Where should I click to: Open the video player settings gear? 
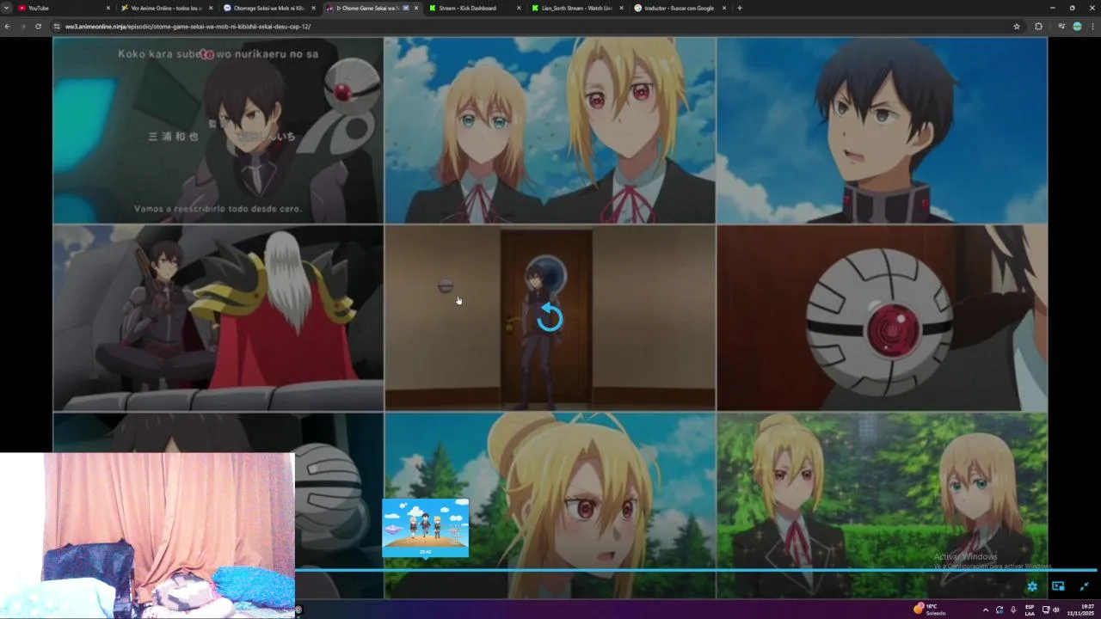[1032, 586]
